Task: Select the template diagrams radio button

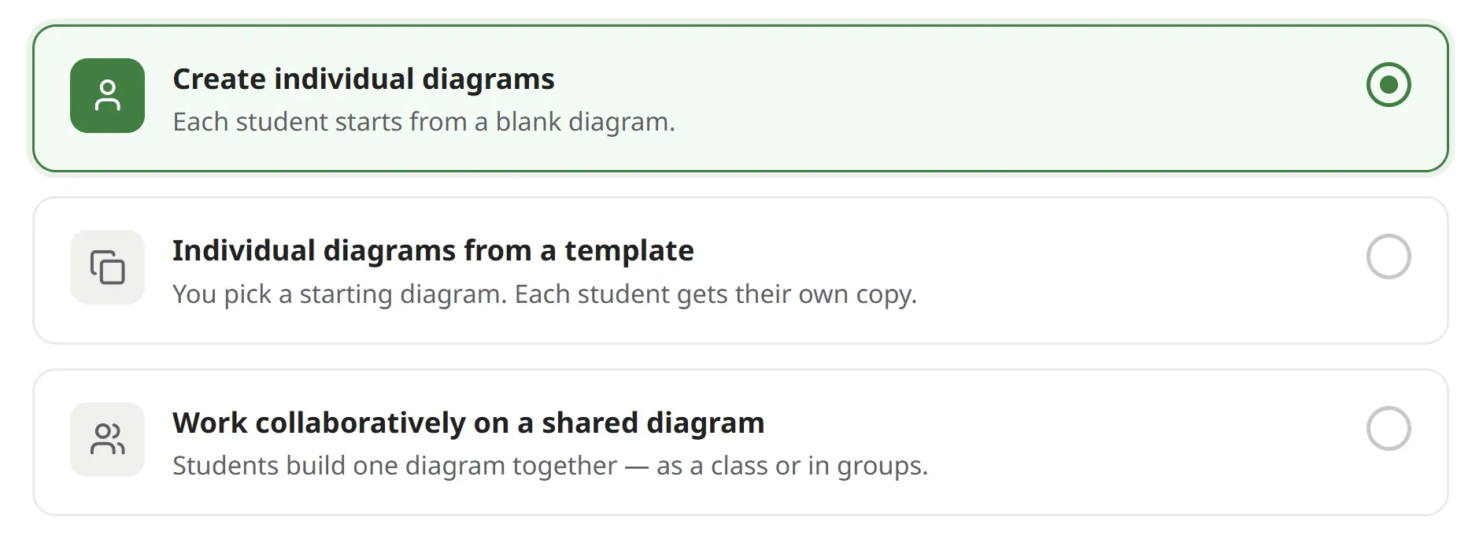Action: [1389, 257]
